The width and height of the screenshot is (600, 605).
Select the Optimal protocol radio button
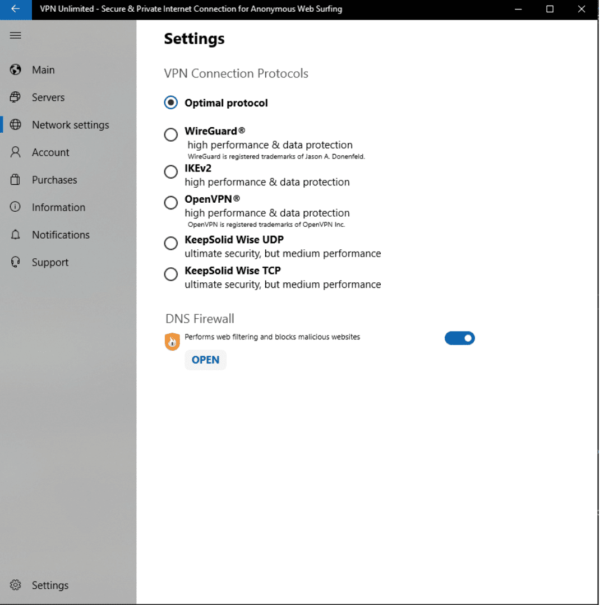click(x=171, y=103)
